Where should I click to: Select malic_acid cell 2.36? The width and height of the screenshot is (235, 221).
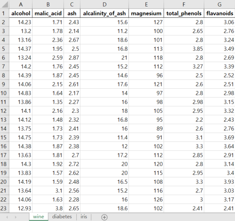pos(48,40)
